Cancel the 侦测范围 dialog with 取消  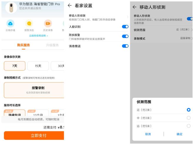pos(148,134)
